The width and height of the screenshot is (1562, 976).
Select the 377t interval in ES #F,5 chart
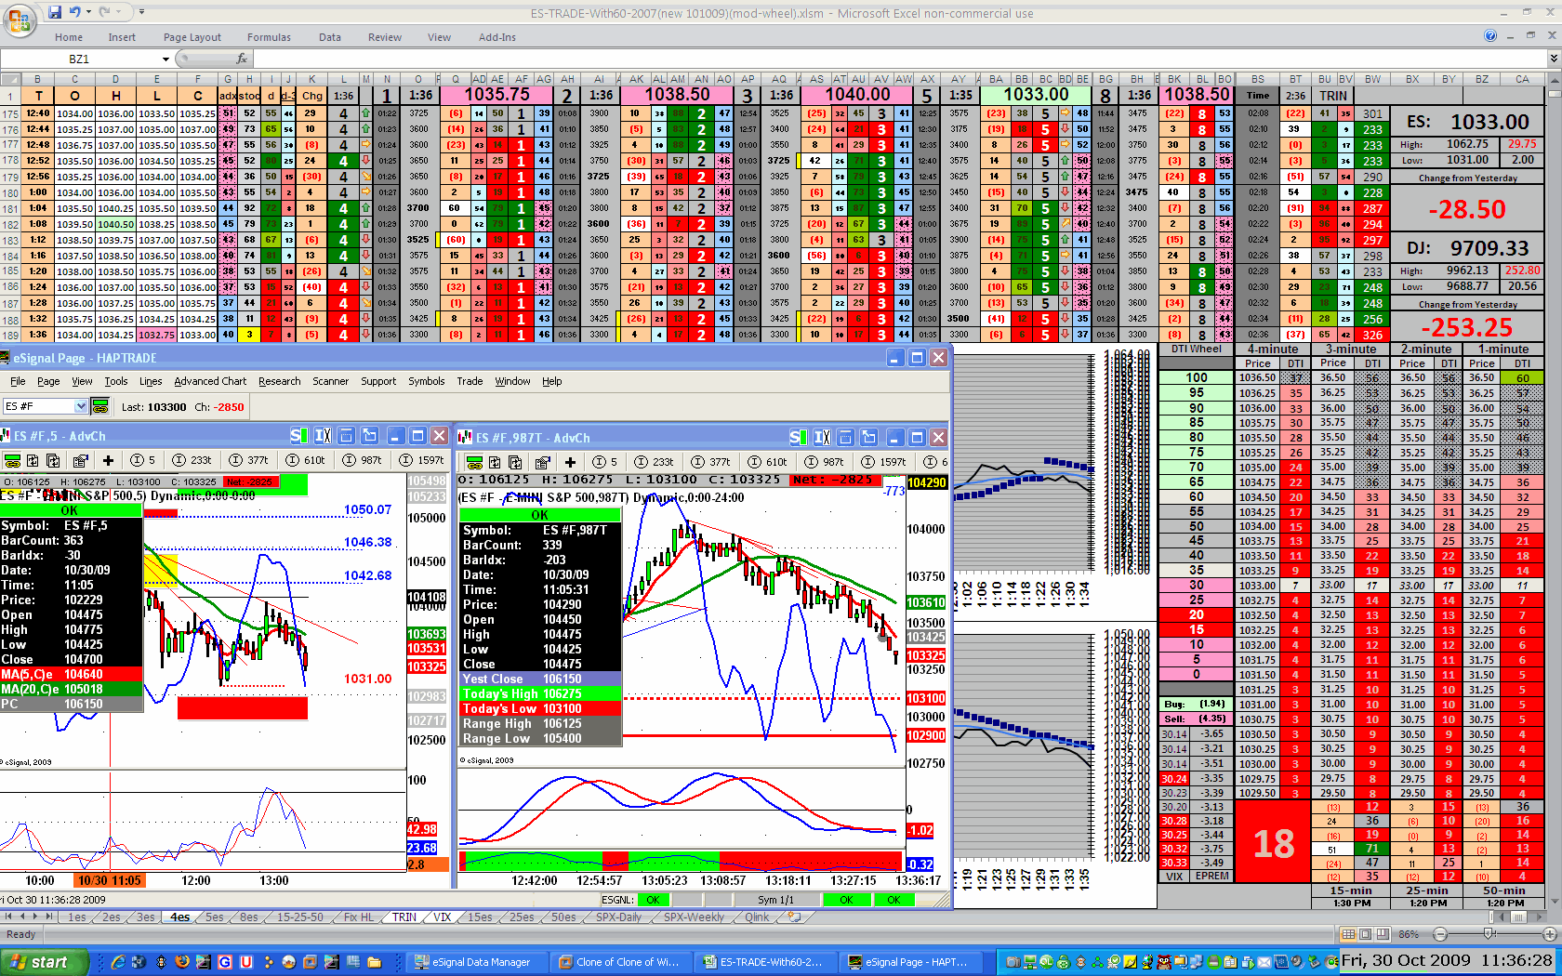(250, 460)
